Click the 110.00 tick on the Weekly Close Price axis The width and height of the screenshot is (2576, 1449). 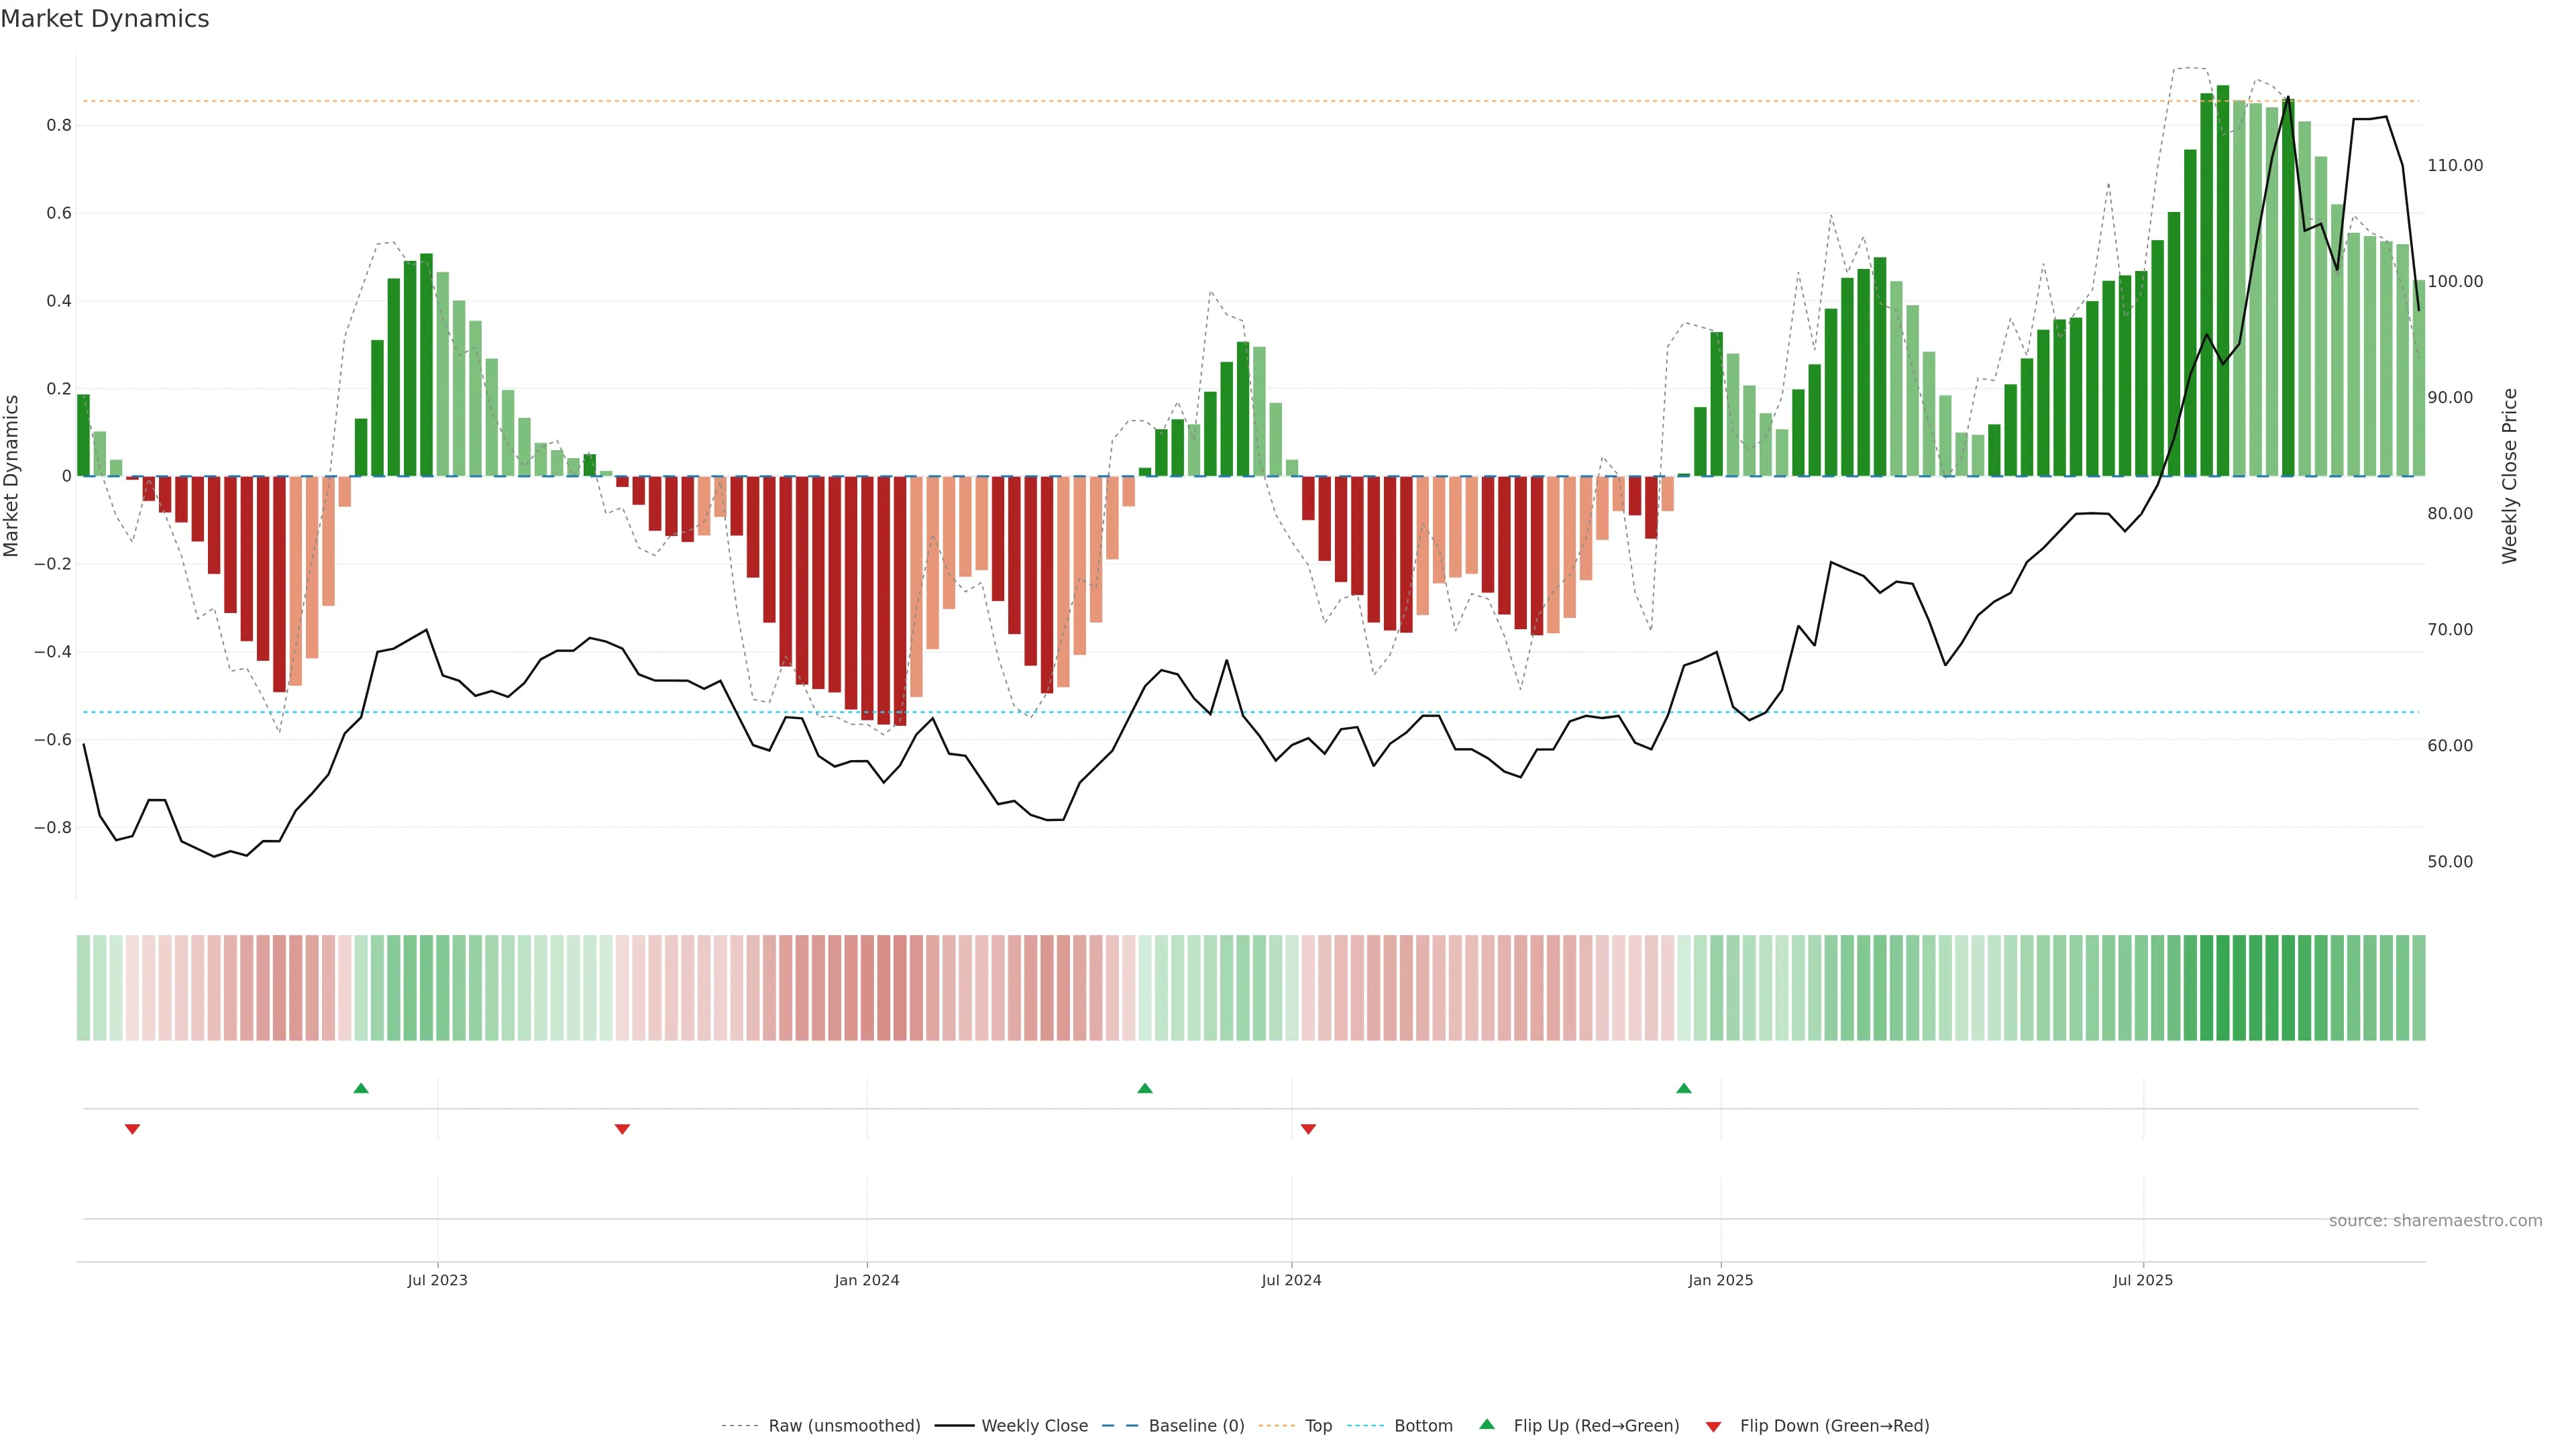point(2455,166)
